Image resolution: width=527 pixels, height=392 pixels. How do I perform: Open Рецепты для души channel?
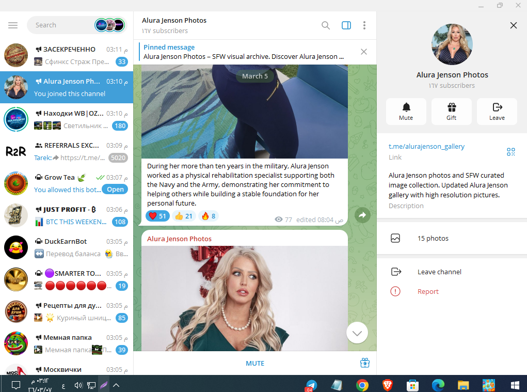[67, 311]
